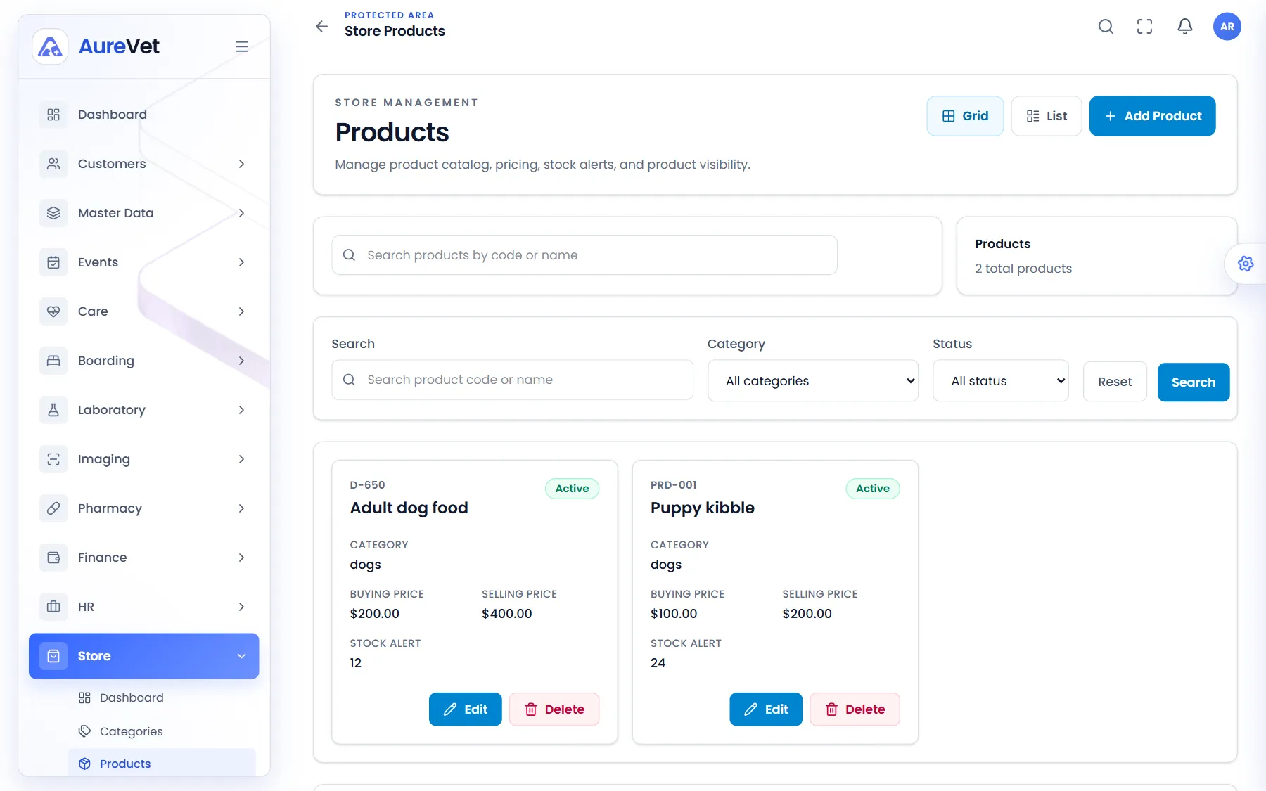Click the Pharmacy pill icon
Viewport: 1266px width, 791px height.
53,508
